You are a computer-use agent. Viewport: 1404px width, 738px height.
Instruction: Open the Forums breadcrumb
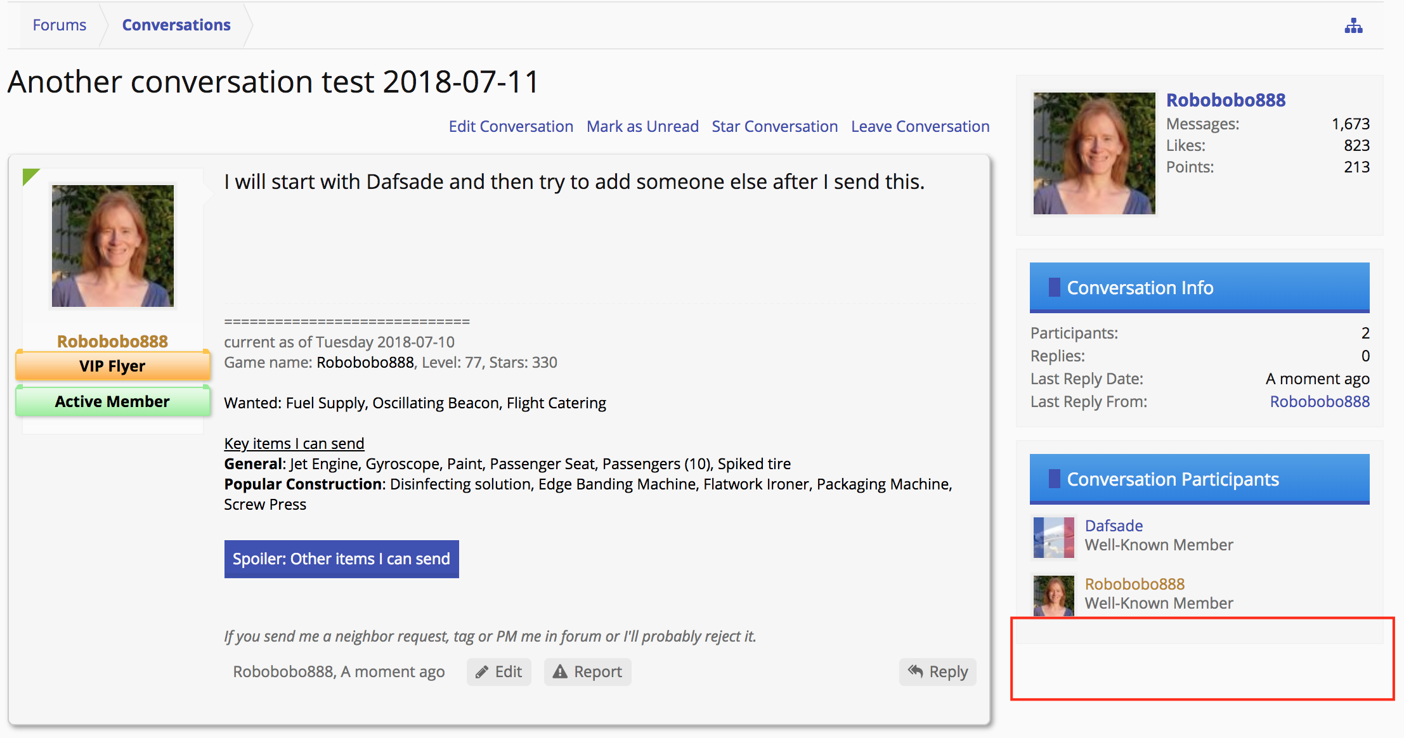[59, 25]
